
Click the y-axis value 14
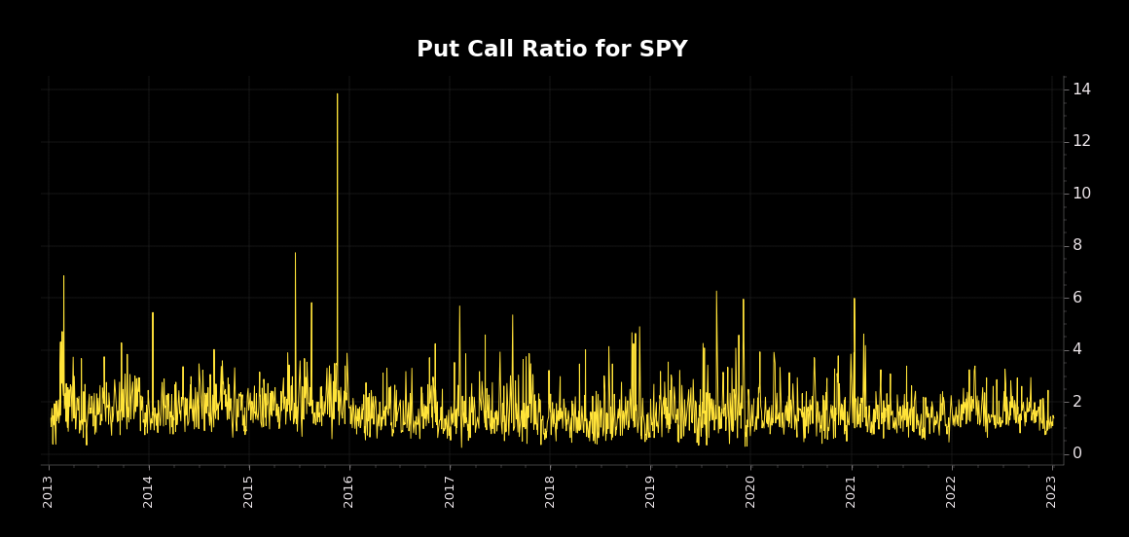pos(1081,89)
